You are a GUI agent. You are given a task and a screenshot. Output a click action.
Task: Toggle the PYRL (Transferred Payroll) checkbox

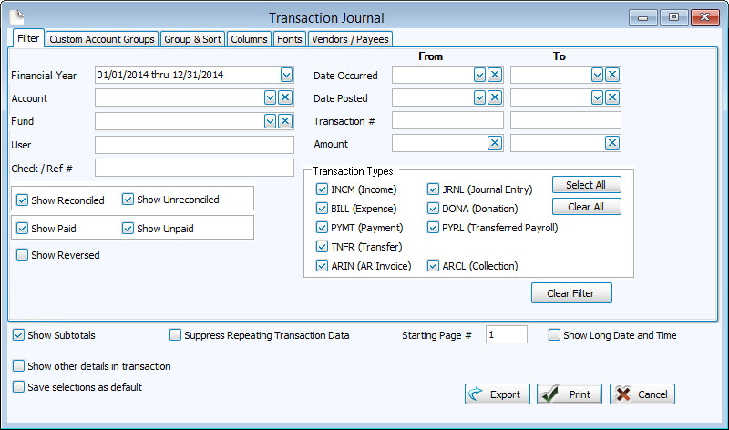pos(435,228)
